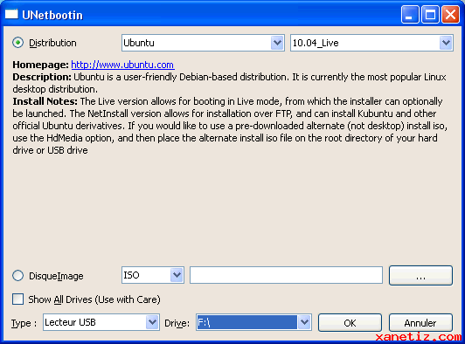The image size is (465, 344).
Task: Click the browse '...' button
Action: [420, 276]
